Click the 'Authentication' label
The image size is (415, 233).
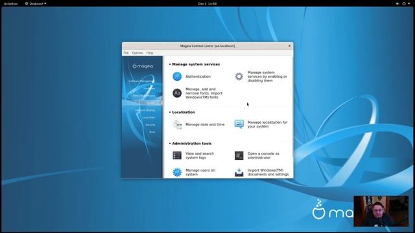pos(198,76)
